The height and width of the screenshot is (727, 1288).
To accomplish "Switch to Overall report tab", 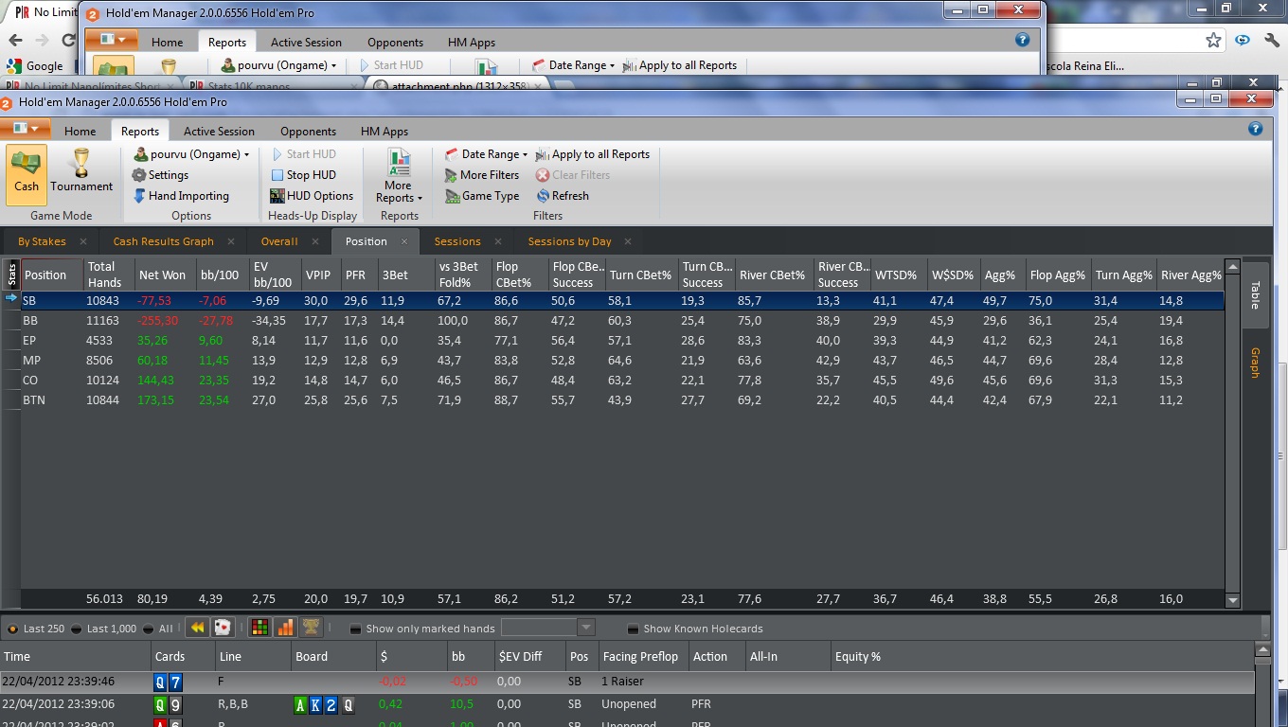I will tap(279, 241).
